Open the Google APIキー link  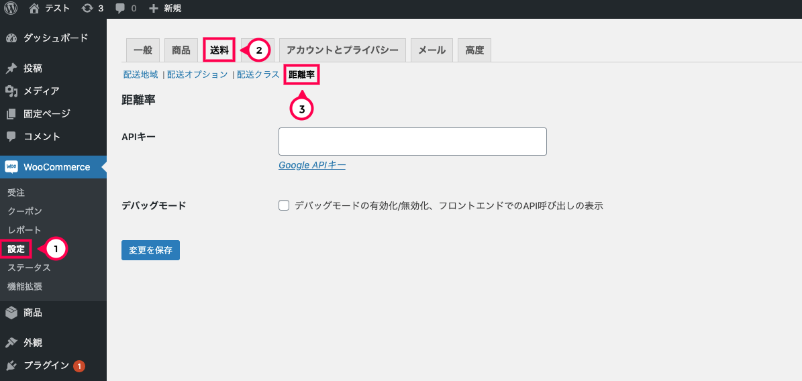point(312,165)
